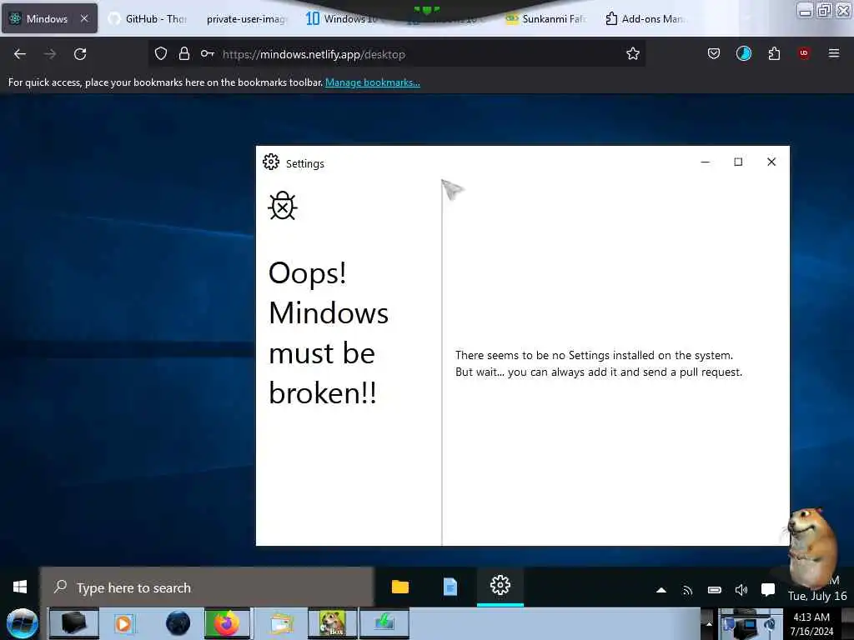
Task: Open the black box app on host taskbar
Action: [x=74, y=623]
